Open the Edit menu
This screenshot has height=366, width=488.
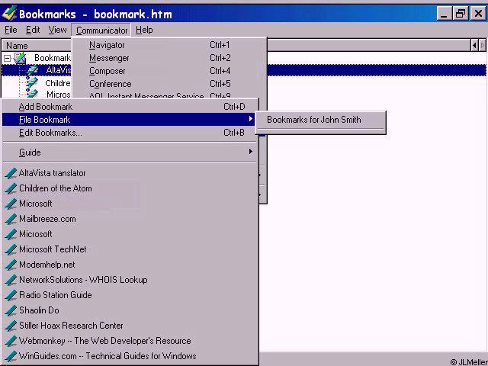coord(33,30)
